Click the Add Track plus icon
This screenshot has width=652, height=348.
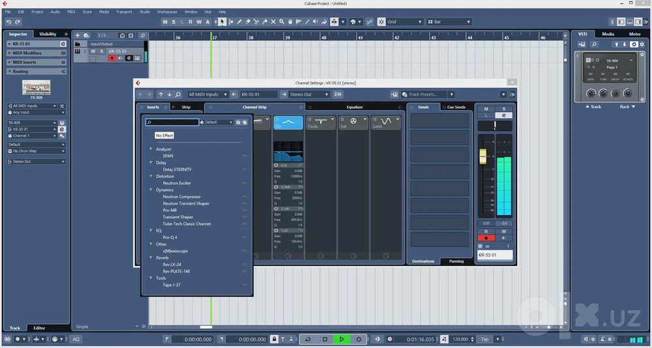click(x=78, y=35)
